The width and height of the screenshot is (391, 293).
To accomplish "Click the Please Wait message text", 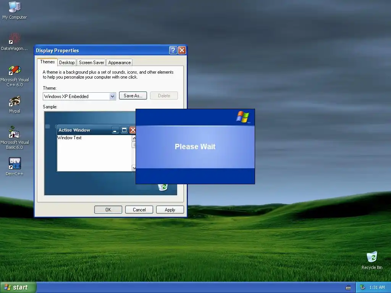I will pyautogui.click(x=195, y=146).
